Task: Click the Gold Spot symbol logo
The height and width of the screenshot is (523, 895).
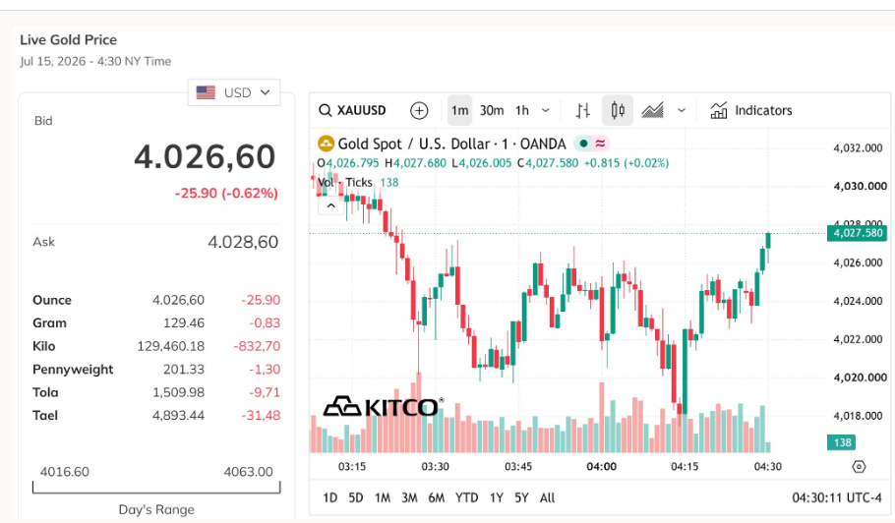Action: tap(326, 144)
